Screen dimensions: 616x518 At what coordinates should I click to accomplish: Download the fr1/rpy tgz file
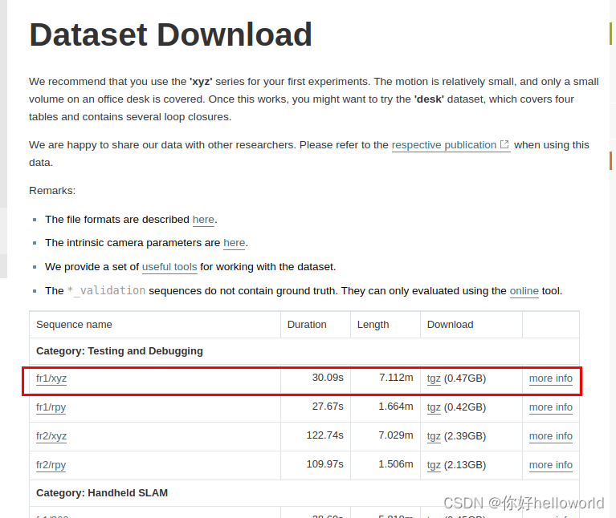click(434, 407)
